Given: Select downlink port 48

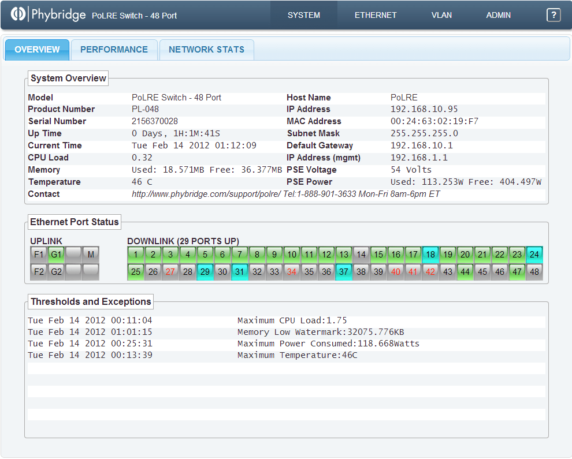Looking at the screenshot, I should point(534,272).
